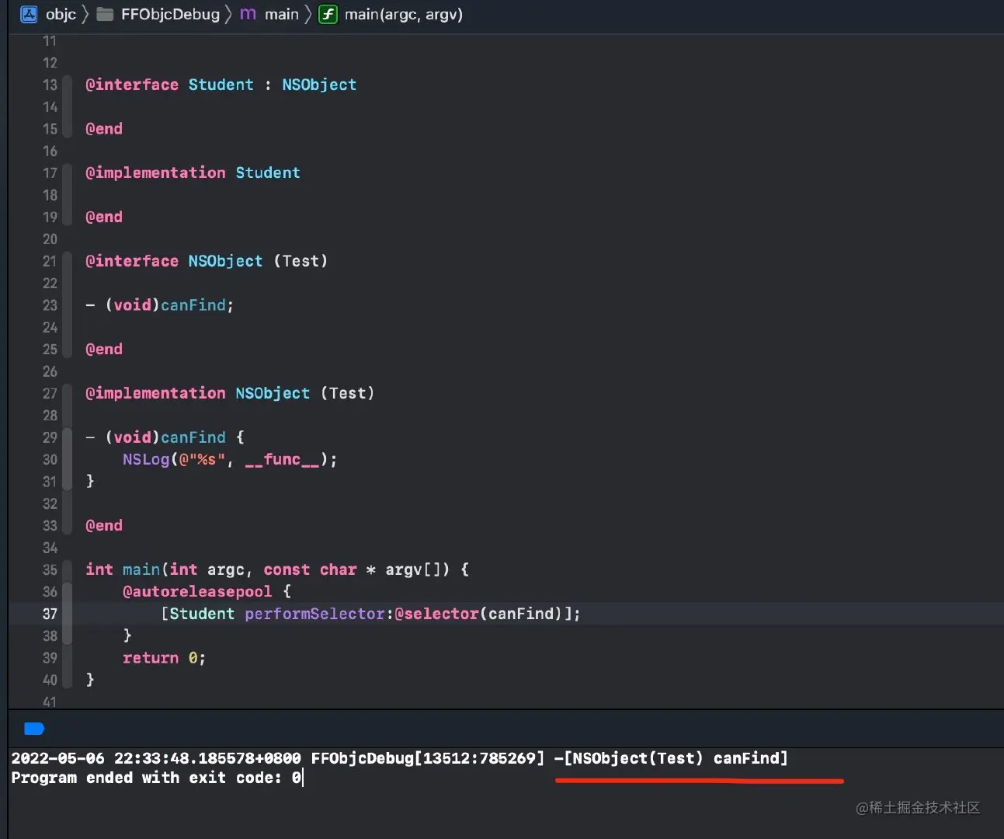Click '@implementation Student' line text
The width and height of the screenshot is (1004, 839).
[193, 172]
